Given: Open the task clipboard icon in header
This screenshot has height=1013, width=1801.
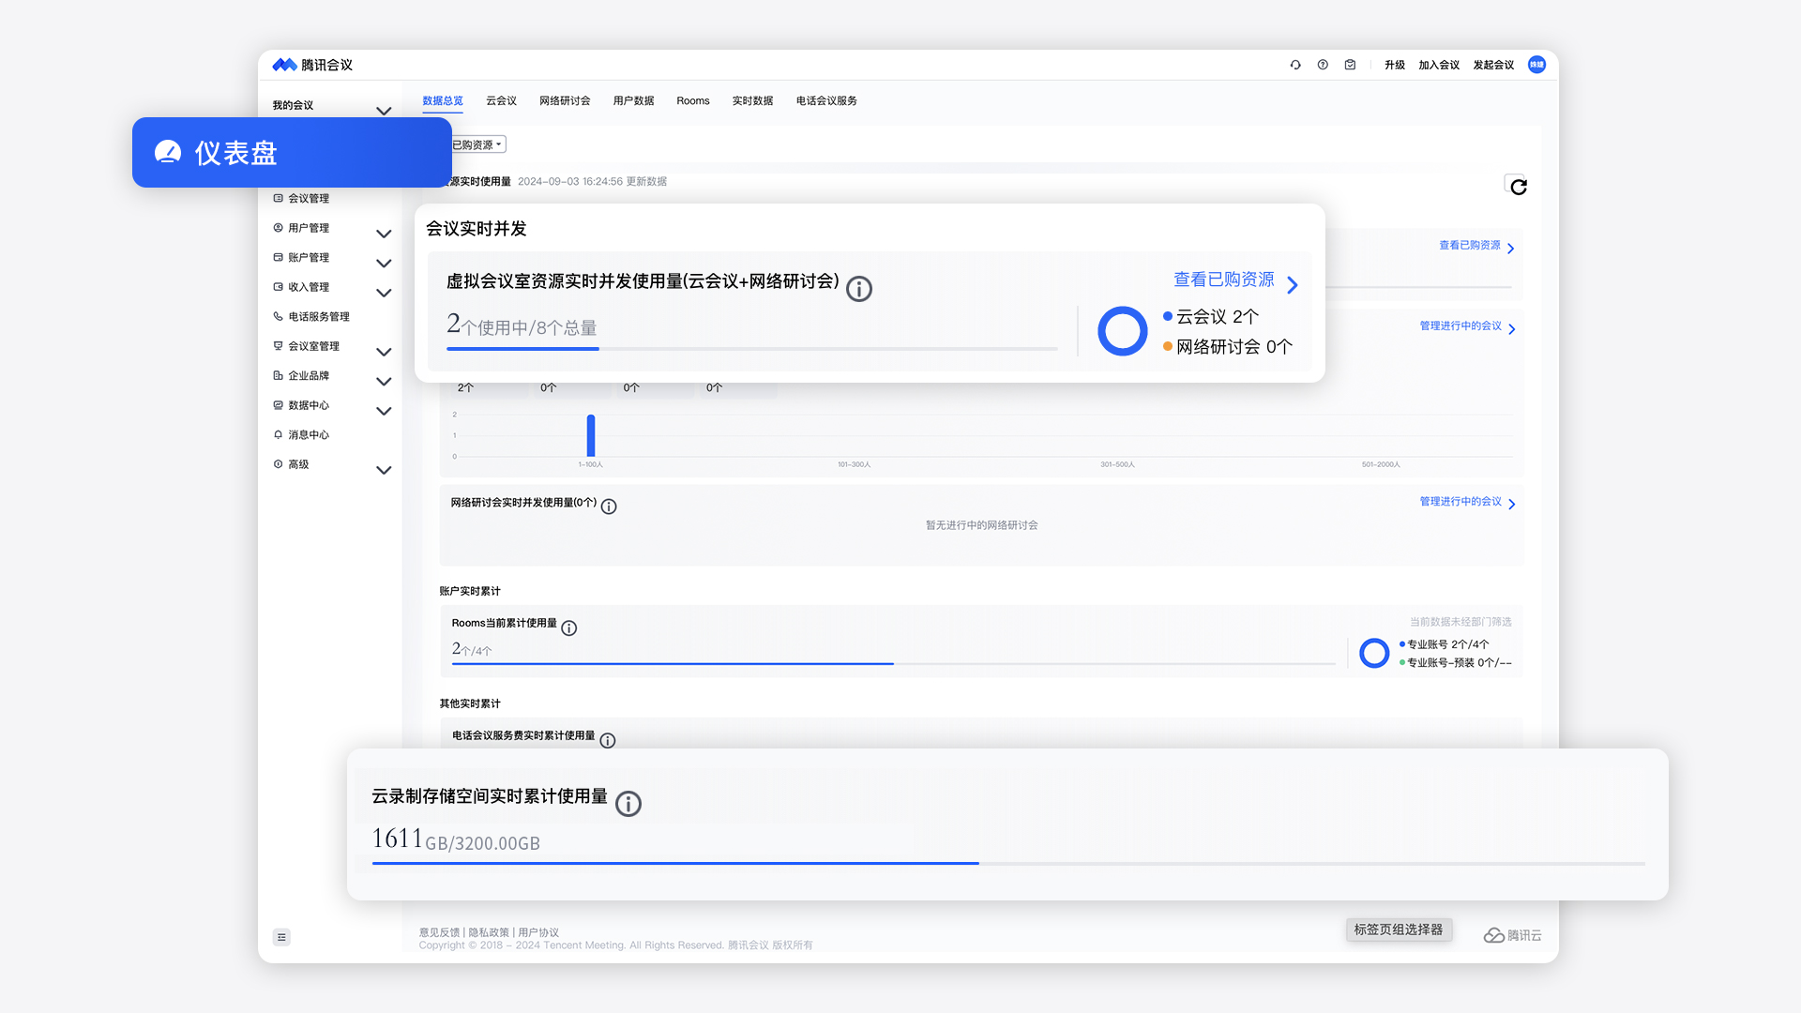Looking at the screenshot, I should 1350,65.
